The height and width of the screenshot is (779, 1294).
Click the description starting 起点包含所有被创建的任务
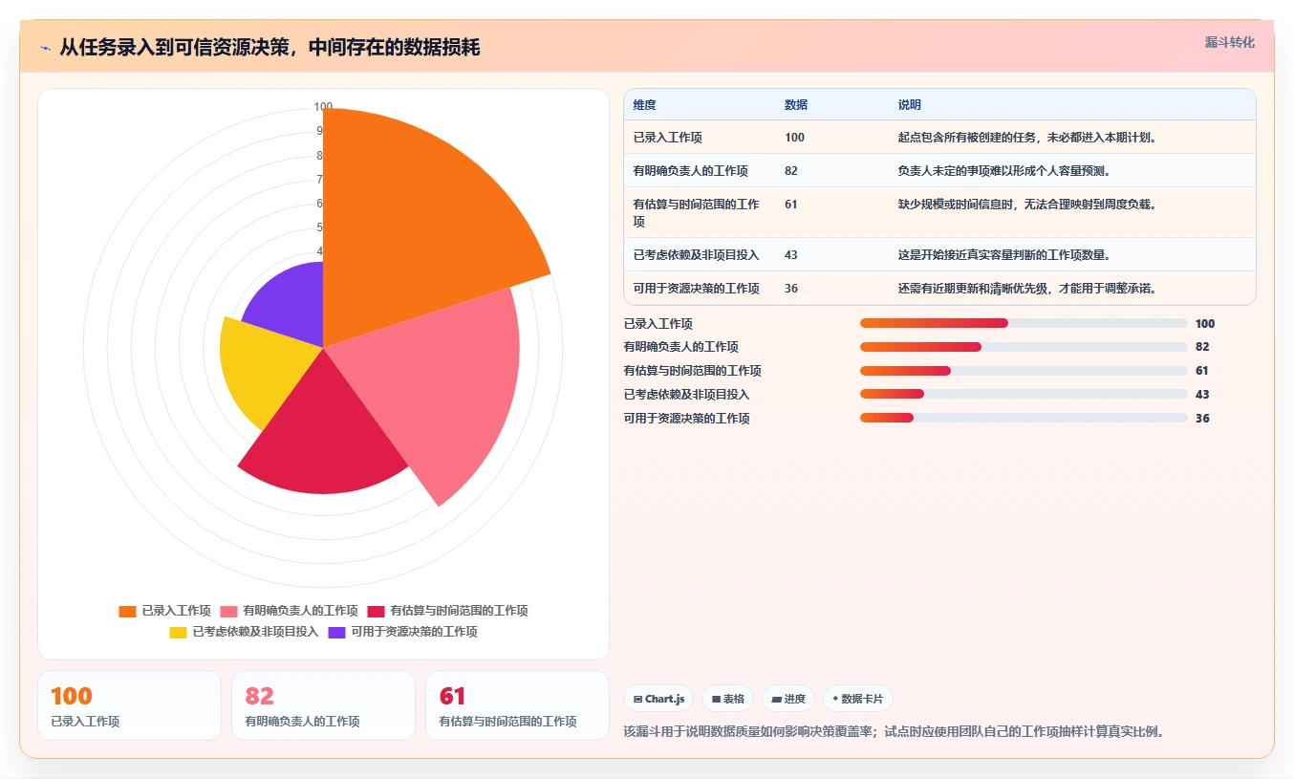coord(1028,138)
